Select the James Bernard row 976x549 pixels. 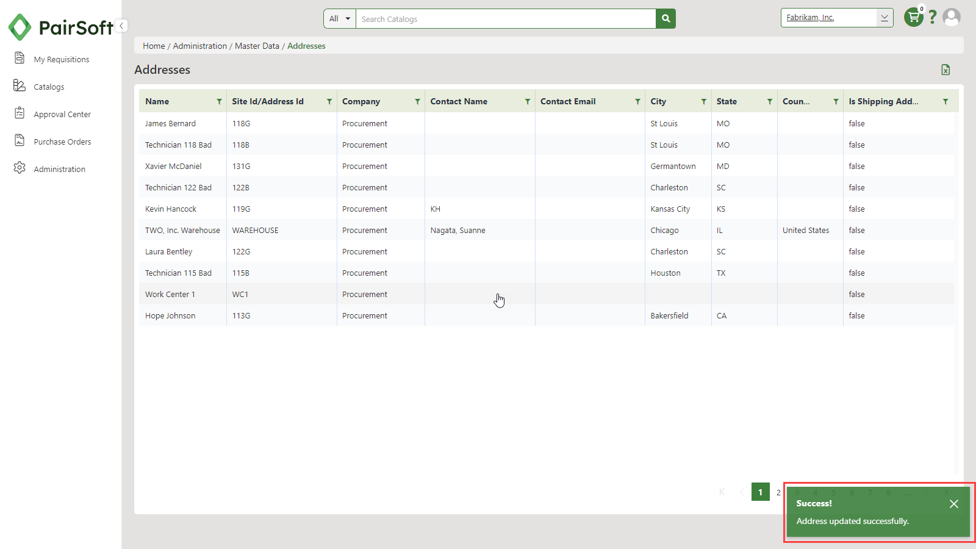click(547, 123)
